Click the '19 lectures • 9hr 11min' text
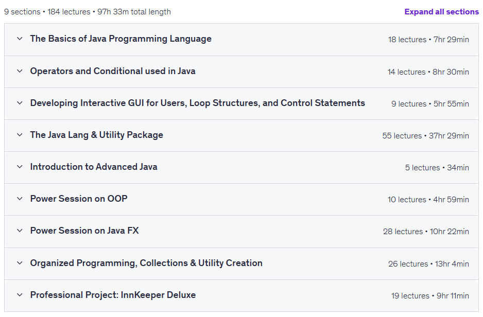The height and width of the screenshot is (317, 483). pyautogui.click(x=430, y=296)
